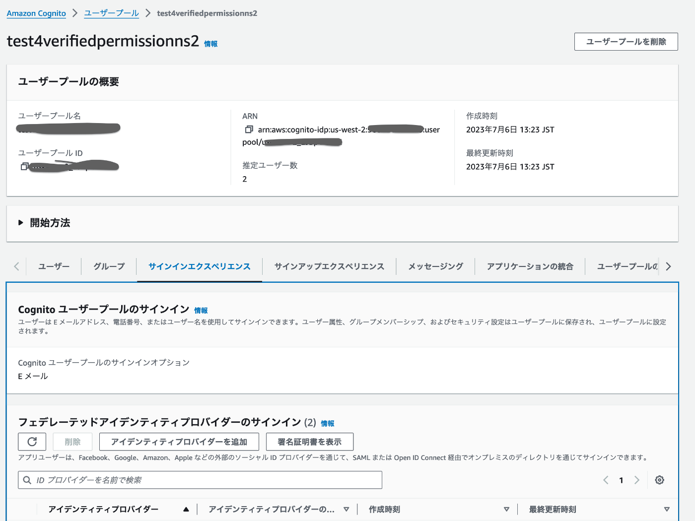The height and width of the screenshot is (521, 695).
Task: Follow the ユーザープール breadcrumb link
Action: click(112, 13)
